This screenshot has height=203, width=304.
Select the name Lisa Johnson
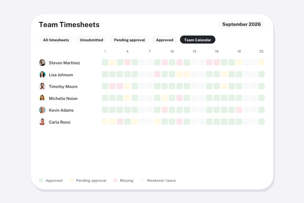(x=61, y=75)
